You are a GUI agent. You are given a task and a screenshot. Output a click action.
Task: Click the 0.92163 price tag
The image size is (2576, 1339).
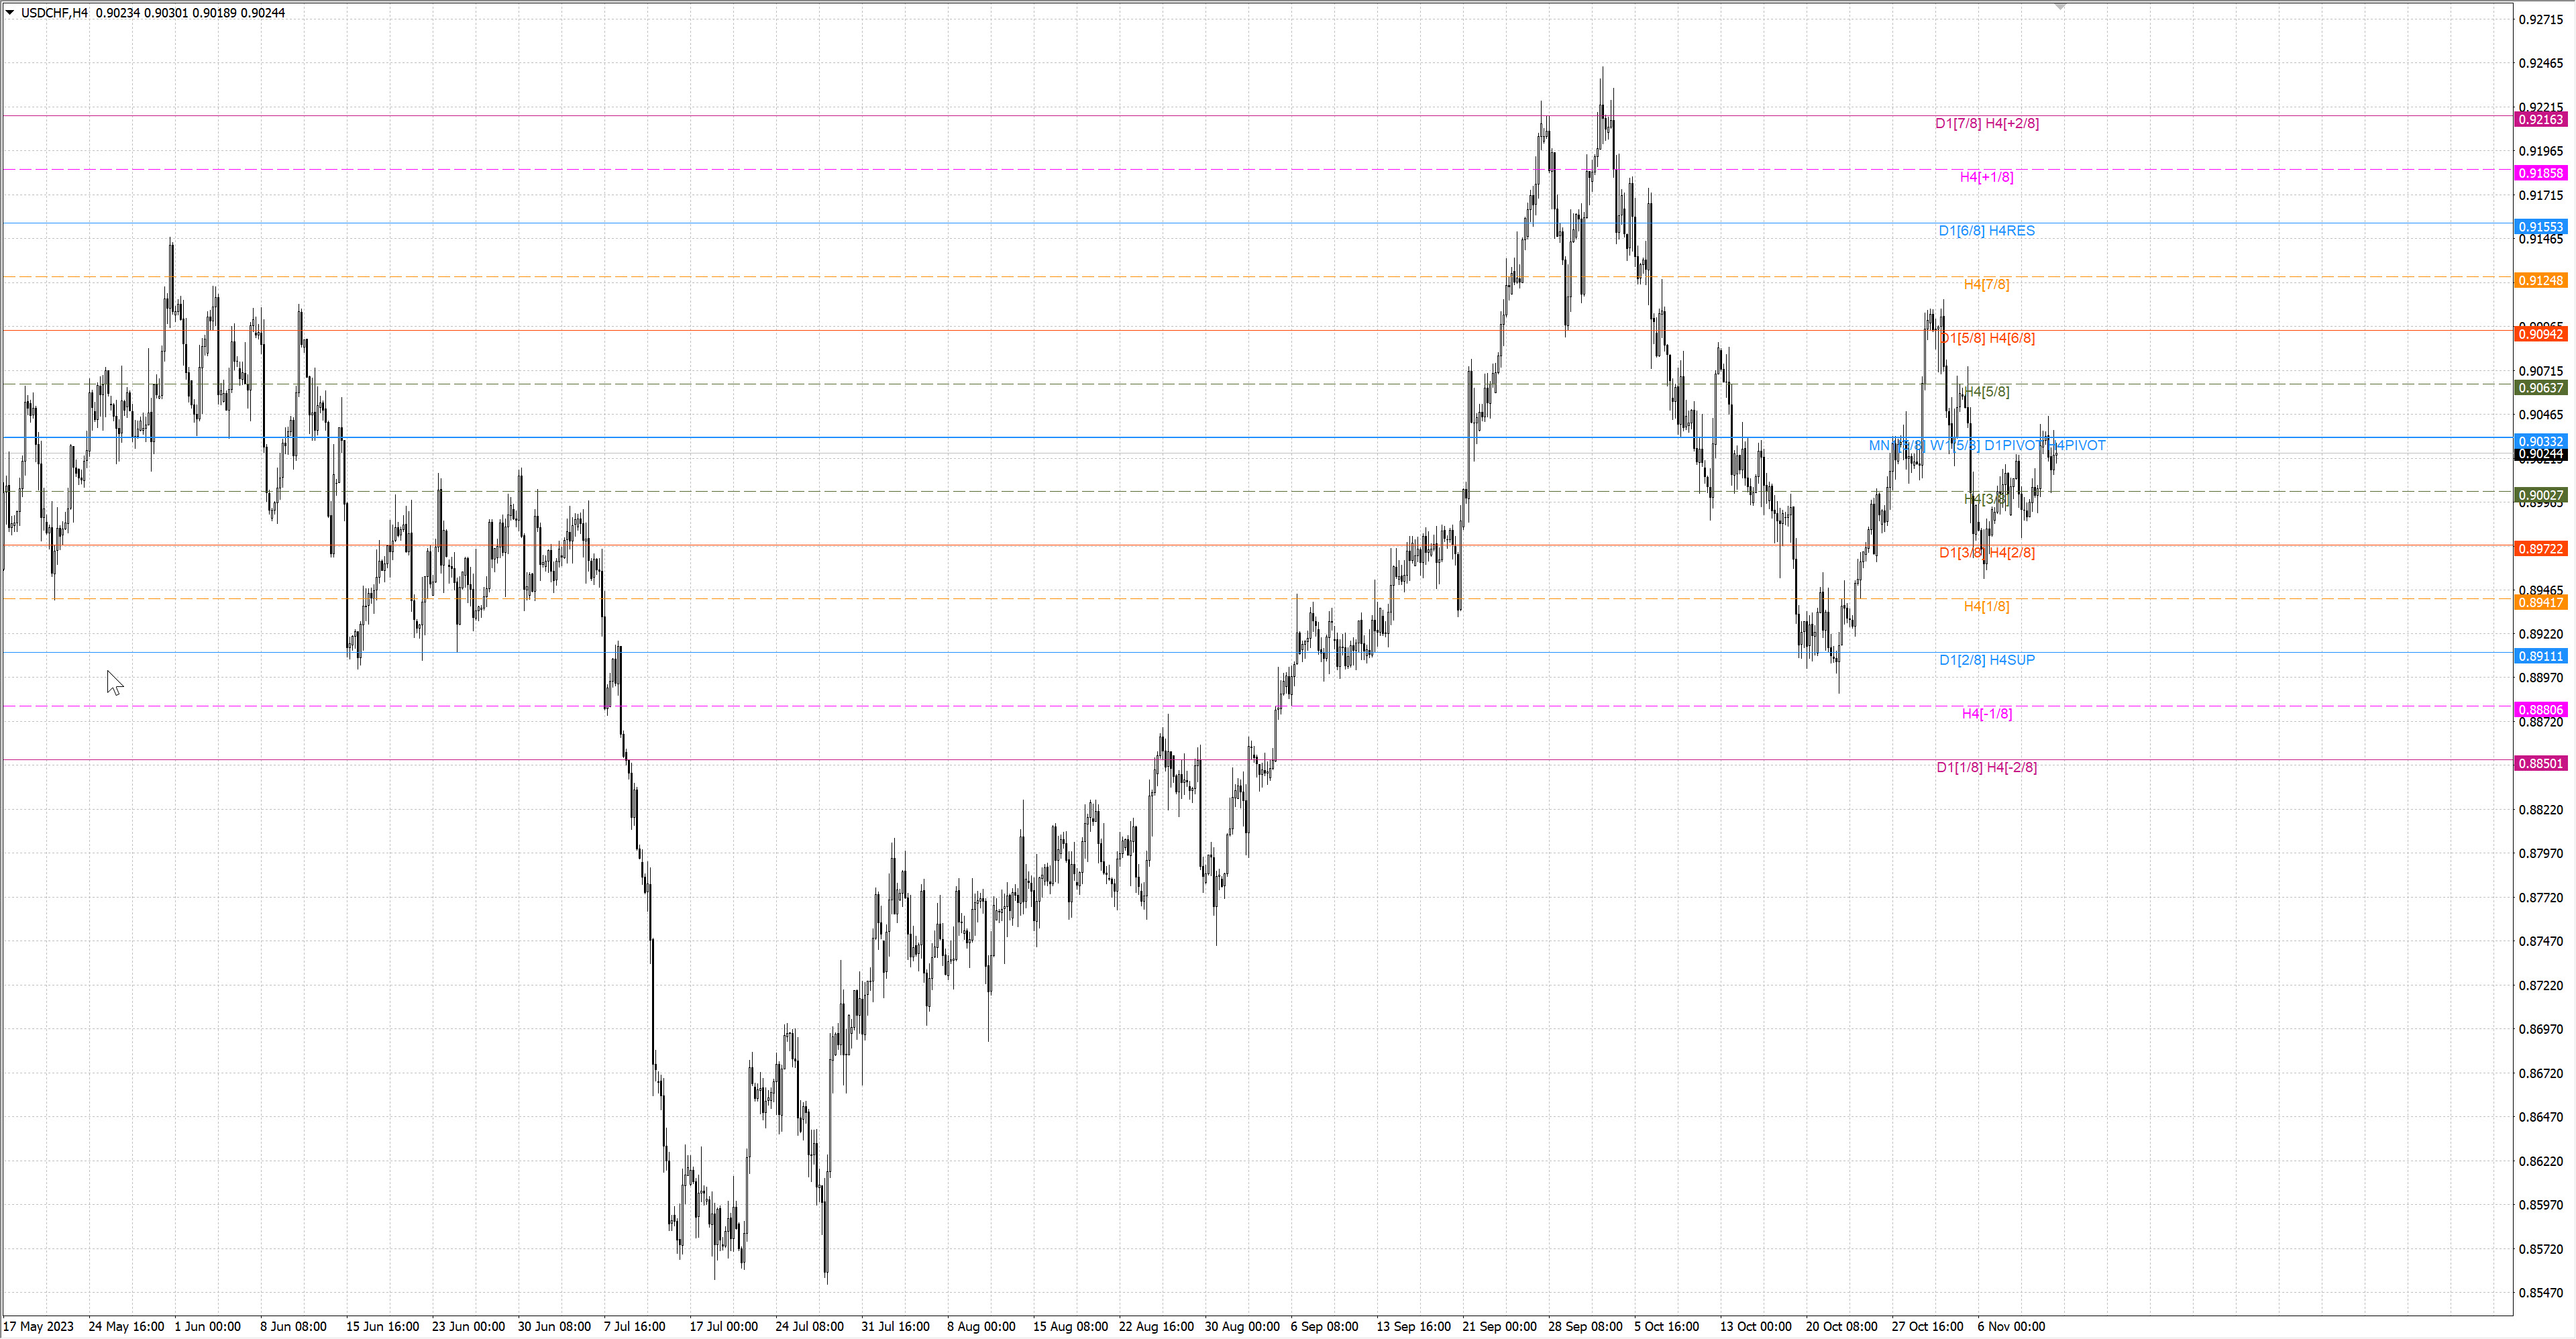2540,120
